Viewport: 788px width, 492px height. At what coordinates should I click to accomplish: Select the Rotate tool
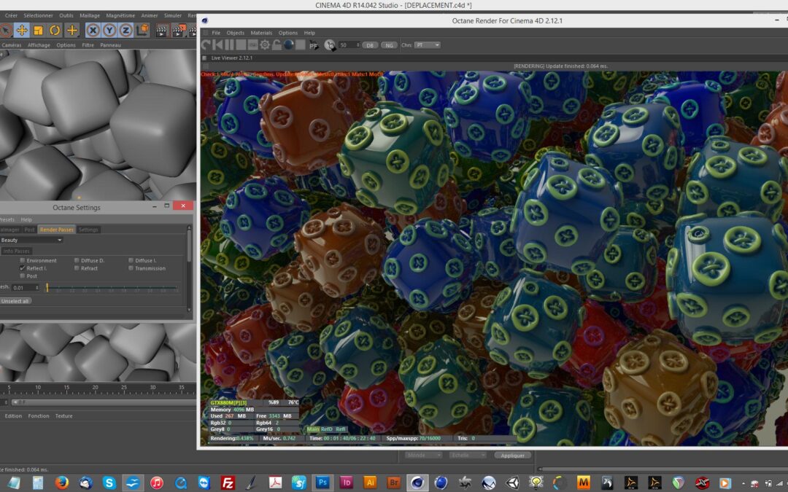(x=55, y=30)
